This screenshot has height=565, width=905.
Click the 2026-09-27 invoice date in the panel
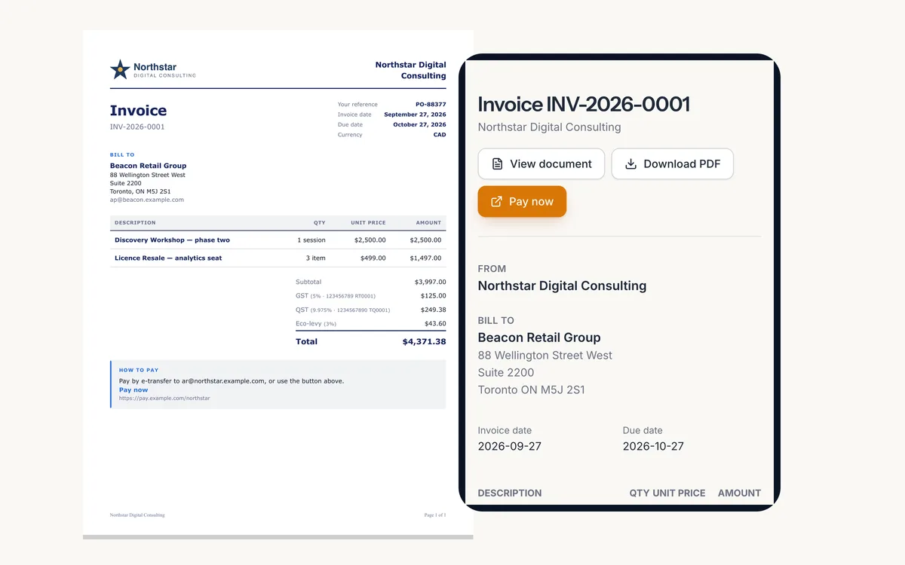pyautogui.click(x=510, y=446)
